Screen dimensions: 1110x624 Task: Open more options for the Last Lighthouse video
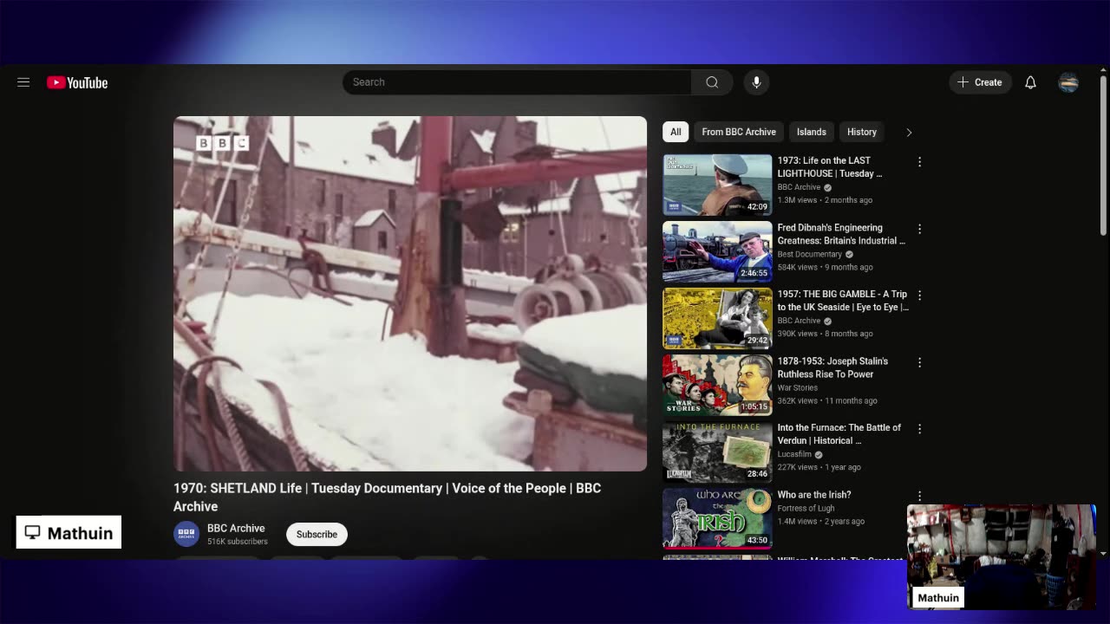(919, 162)
